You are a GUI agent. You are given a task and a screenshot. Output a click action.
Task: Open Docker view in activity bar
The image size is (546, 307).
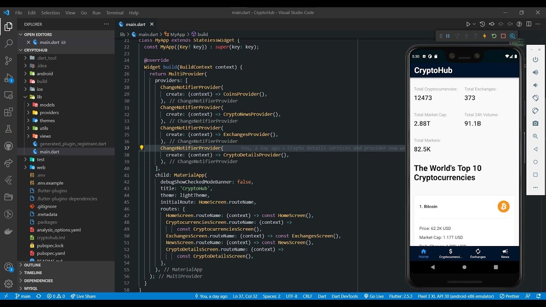pyautogui.click(x=9, y=232)
